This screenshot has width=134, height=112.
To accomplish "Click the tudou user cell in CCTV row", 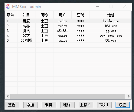I will 63,36.
